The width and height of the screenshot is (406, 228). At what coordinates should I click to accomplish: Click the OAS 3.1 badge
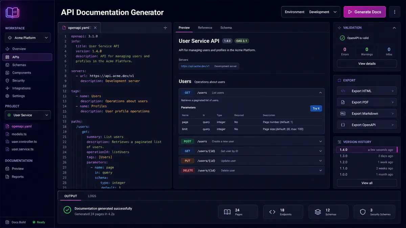(x=242, y=41)
